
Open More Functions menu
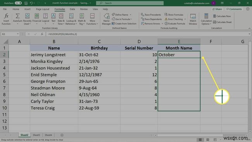point(92,19)
